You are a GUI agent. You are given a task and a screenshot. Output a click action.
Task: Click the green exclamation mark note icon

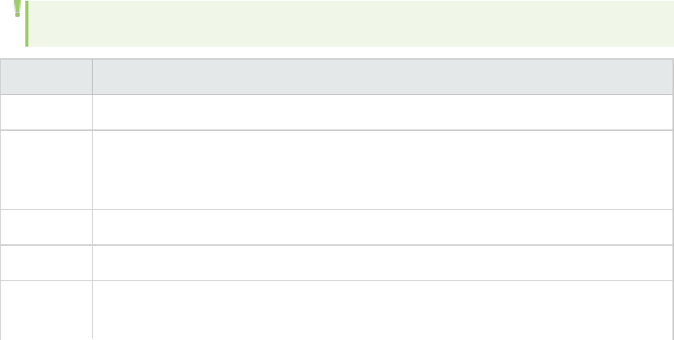pyautogui.click(x=17, y=8)
